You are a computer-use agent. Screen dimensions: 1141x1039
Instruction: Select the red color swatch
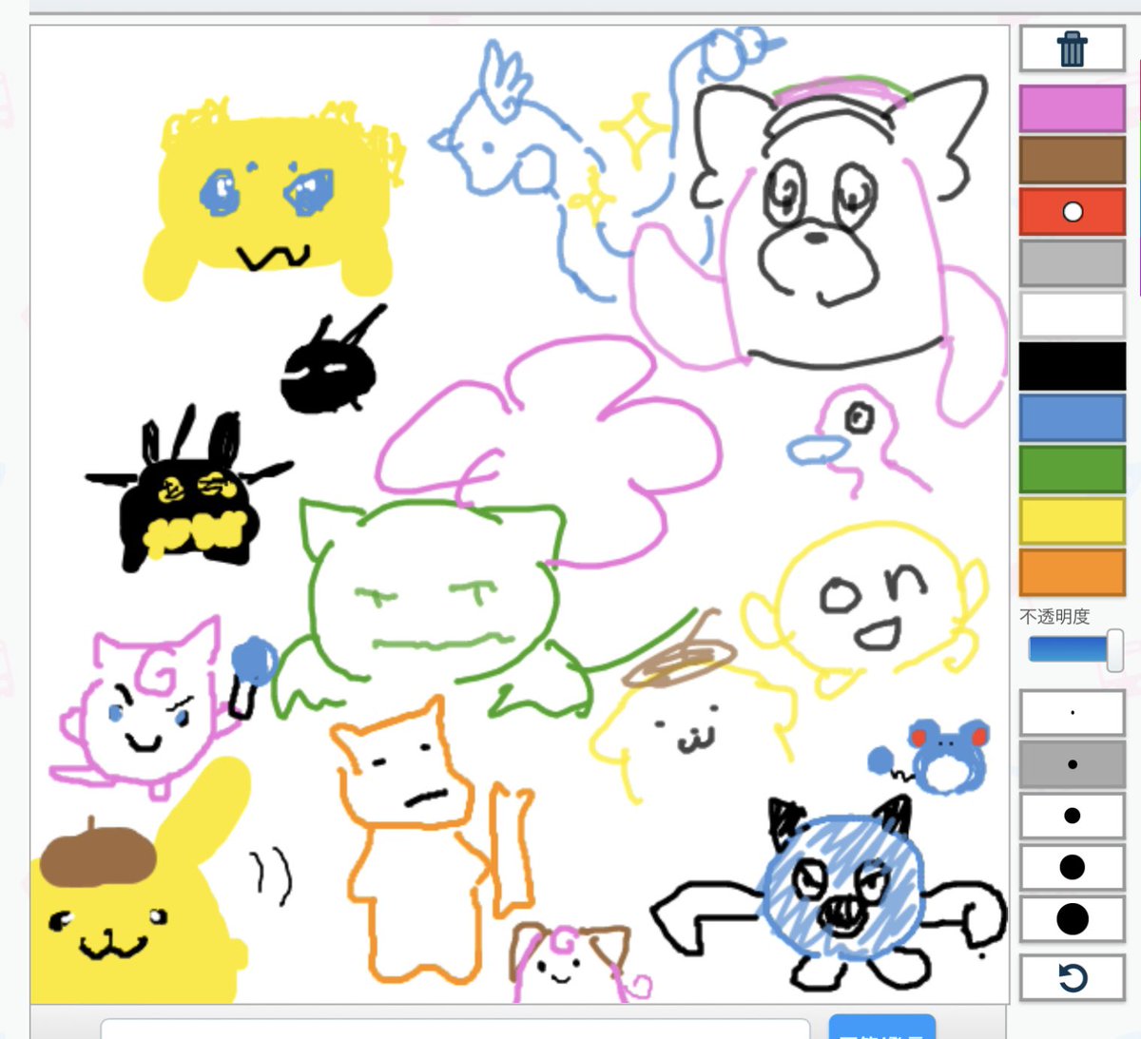1072,211
